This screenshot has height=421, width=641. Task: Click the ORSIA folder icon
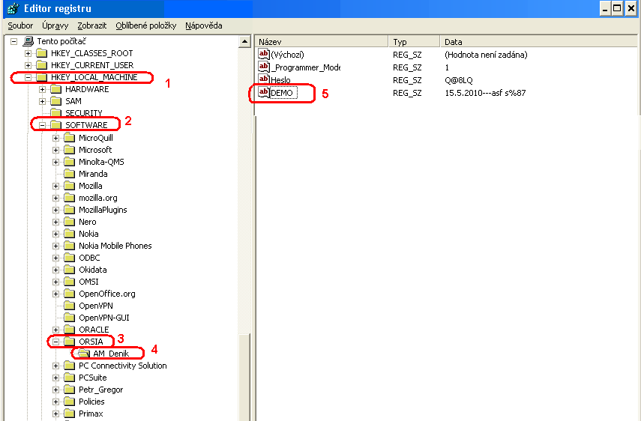tap(70, 342)
